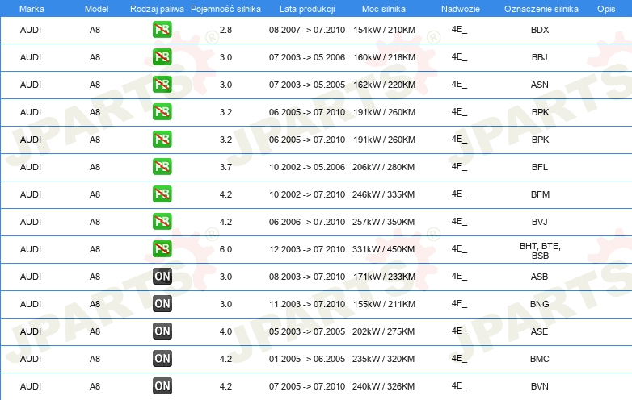Click the petrol icon in the 3.7 engine row
Viewport: 632px width, 400px height.
162,167
